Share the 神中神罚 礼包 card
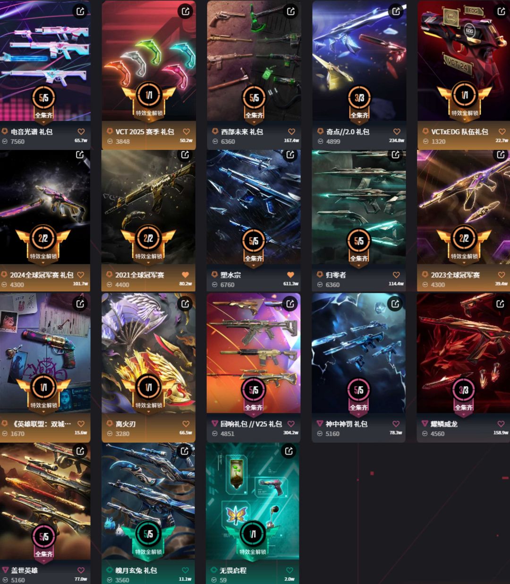The image size is (510, 584). click(396, 304)
